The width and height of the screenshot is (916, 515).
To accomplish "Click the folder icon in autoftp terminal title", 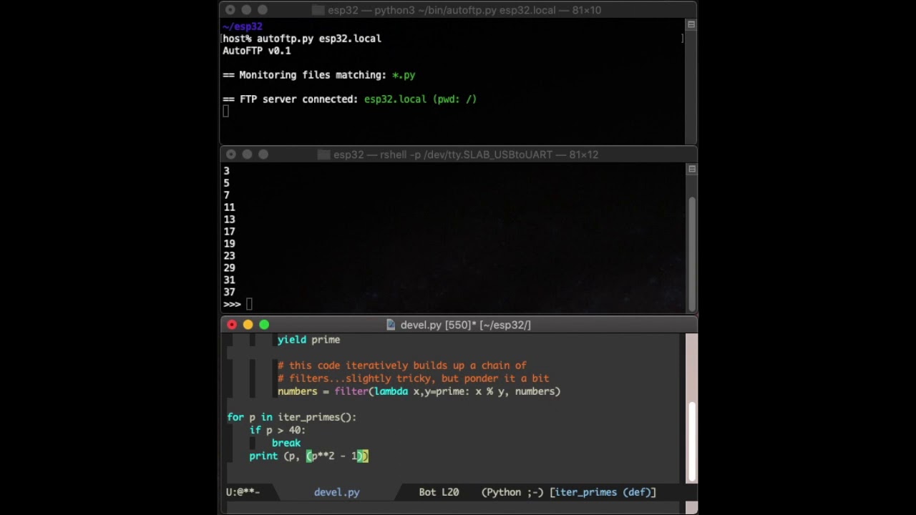I will pos(319,10).
